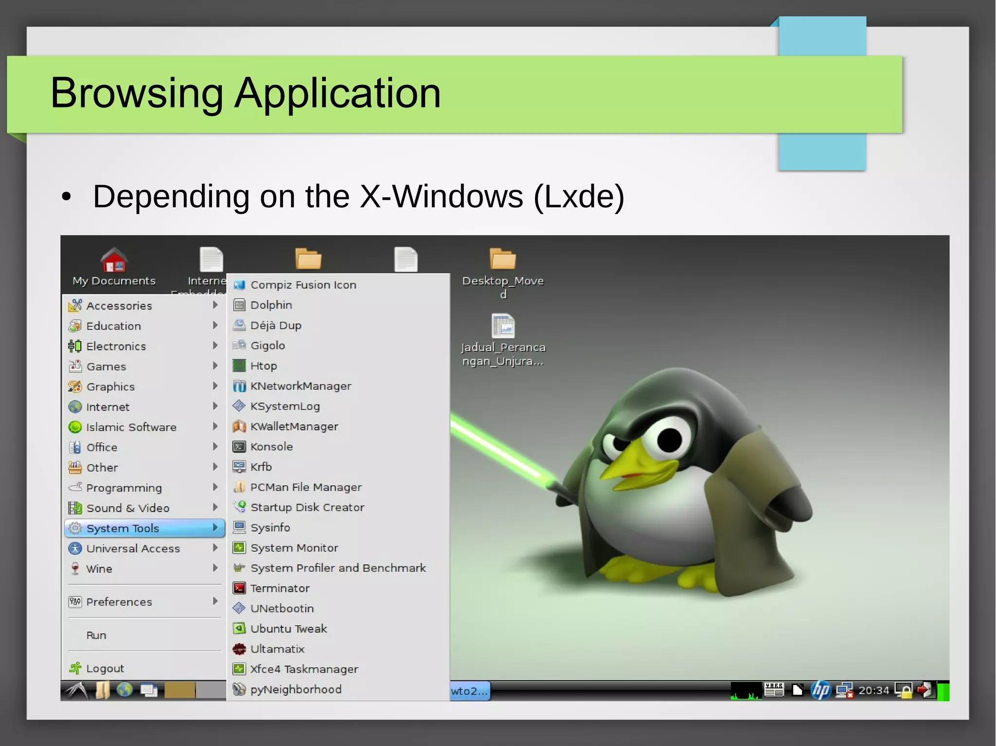Image resolution: width=996 pixels, height=746 pixels.
Task: Expand the Education submenu
Action: 144,326
